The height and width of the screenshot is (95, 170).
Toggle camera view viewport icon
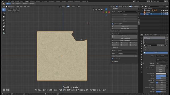96,10
